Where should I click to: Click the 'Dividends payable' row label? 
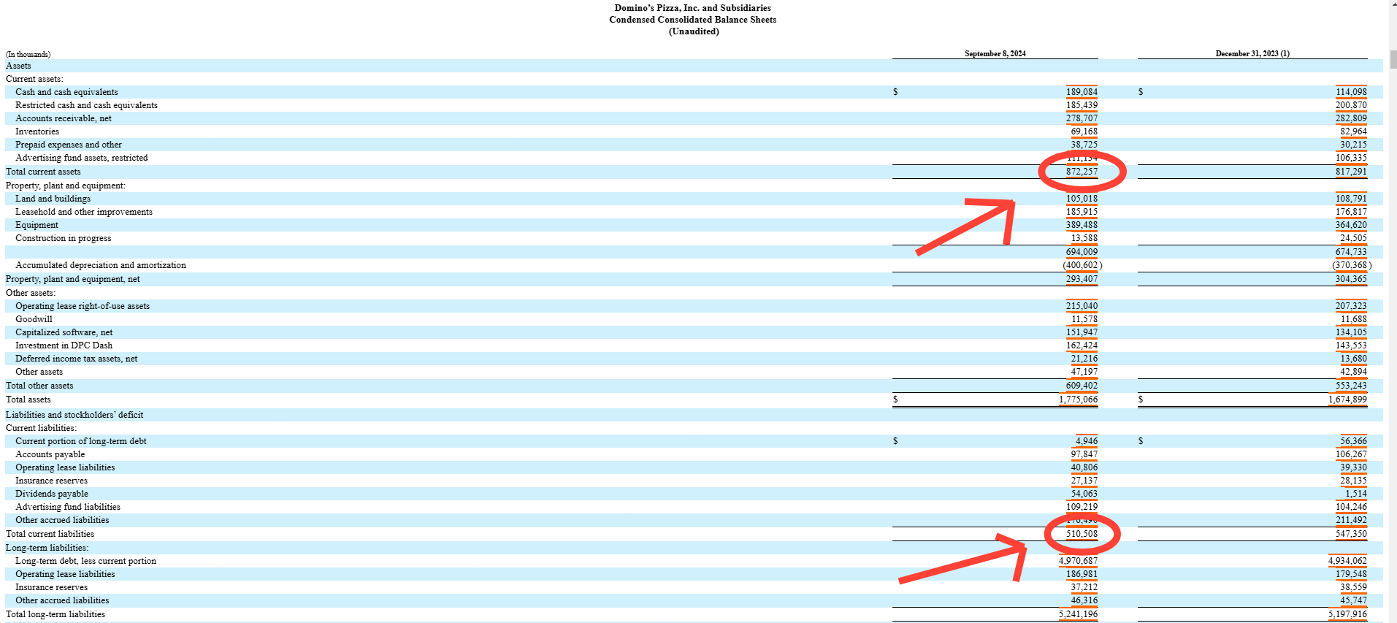point(52,494)
